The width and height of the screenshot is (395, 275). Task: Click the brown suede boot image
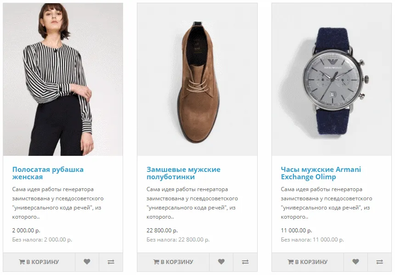(197, 79)
